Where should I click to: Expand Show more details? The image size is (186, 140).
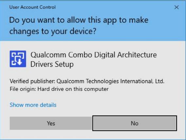click(x=33, y=105)
